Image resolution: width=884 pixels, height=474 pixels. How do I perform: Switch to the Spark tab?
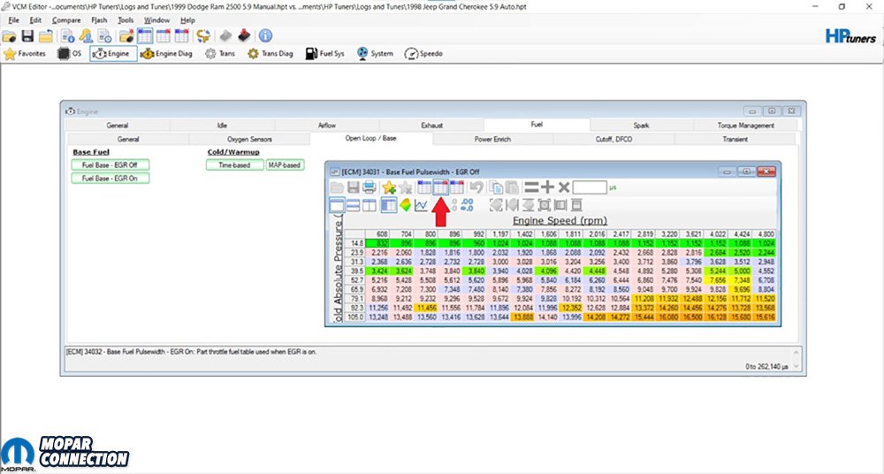[641, 126]
